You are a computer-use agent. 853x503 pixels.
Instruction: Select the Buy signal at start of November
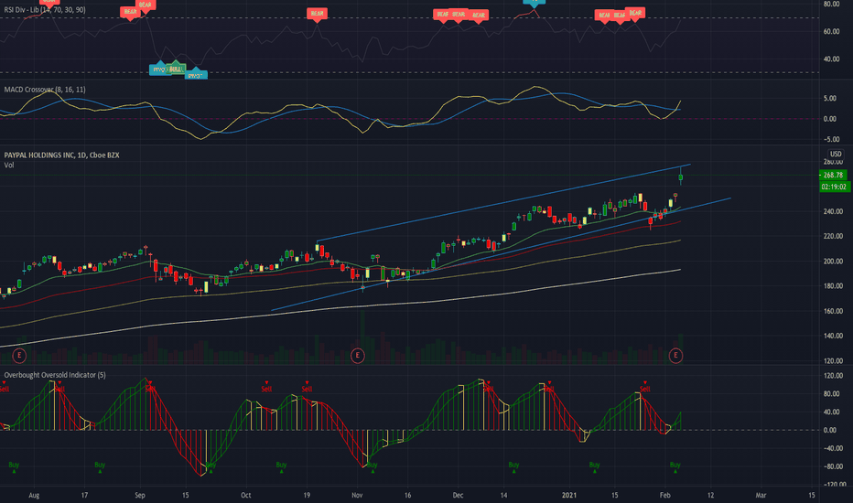pyautogui.click(x=373, y=466)
